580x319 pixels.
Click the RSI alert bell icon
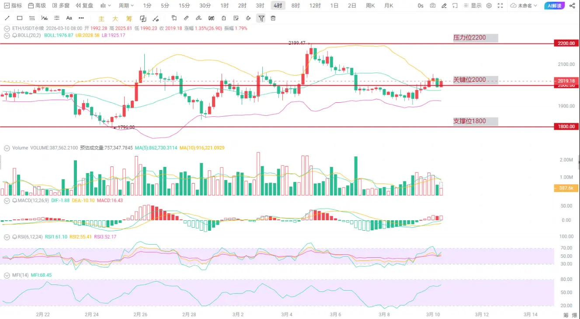click(x=14, y=237)
